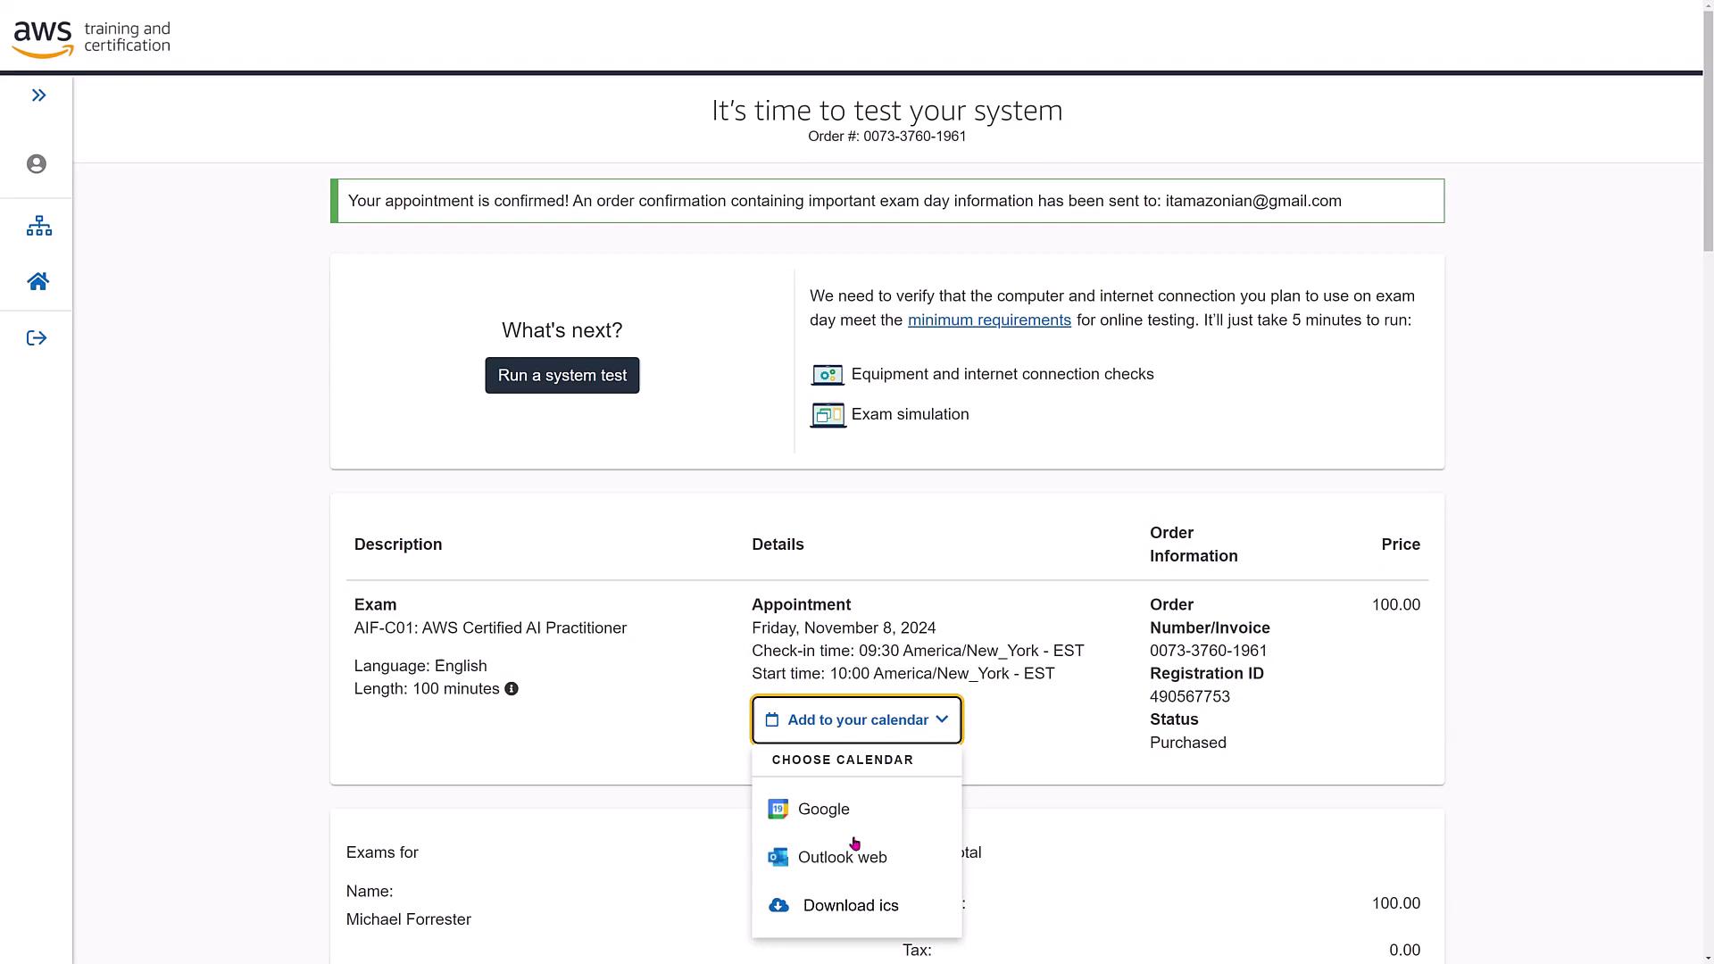Click the cloud download icon for ics

778,905
